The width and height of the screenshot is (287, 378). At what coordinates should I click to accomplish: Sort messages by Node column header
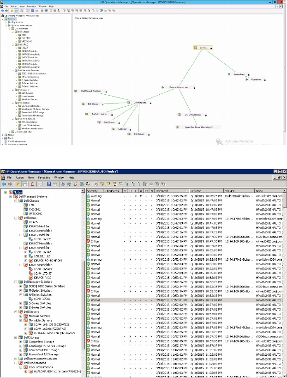coord(269,191)
